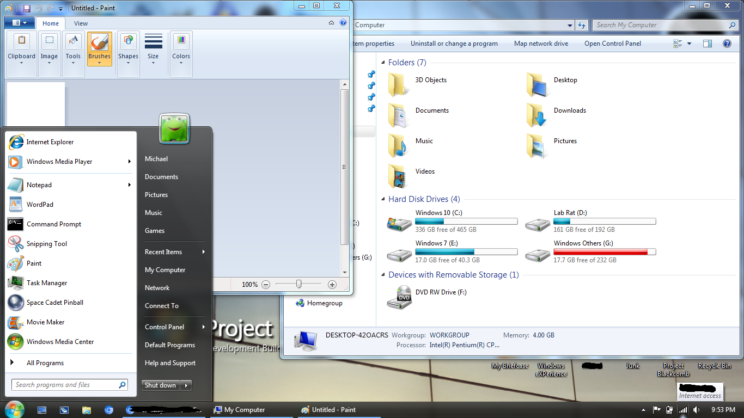Select the Home tab in Paint
This screenshot has height=418, width=744.
[x=51, y=23]
